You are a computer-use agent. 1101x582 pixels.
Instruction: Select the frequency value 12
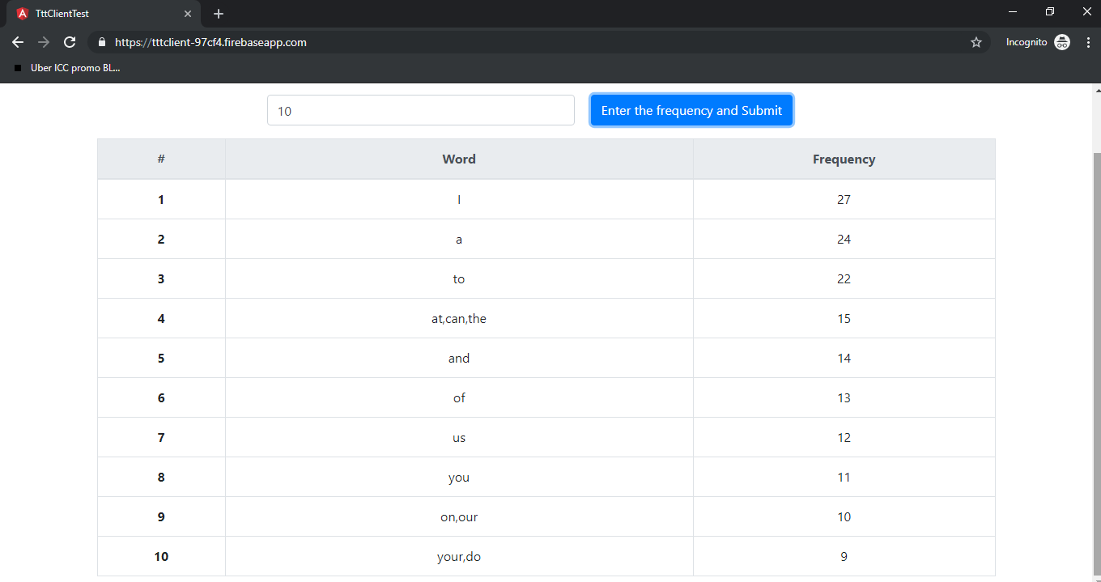(844, 437)
